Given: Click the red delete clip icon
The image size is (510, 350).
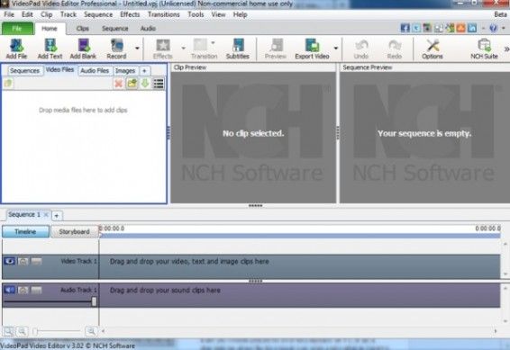Looking at the screenshot, I should click(x=119, y=84).
